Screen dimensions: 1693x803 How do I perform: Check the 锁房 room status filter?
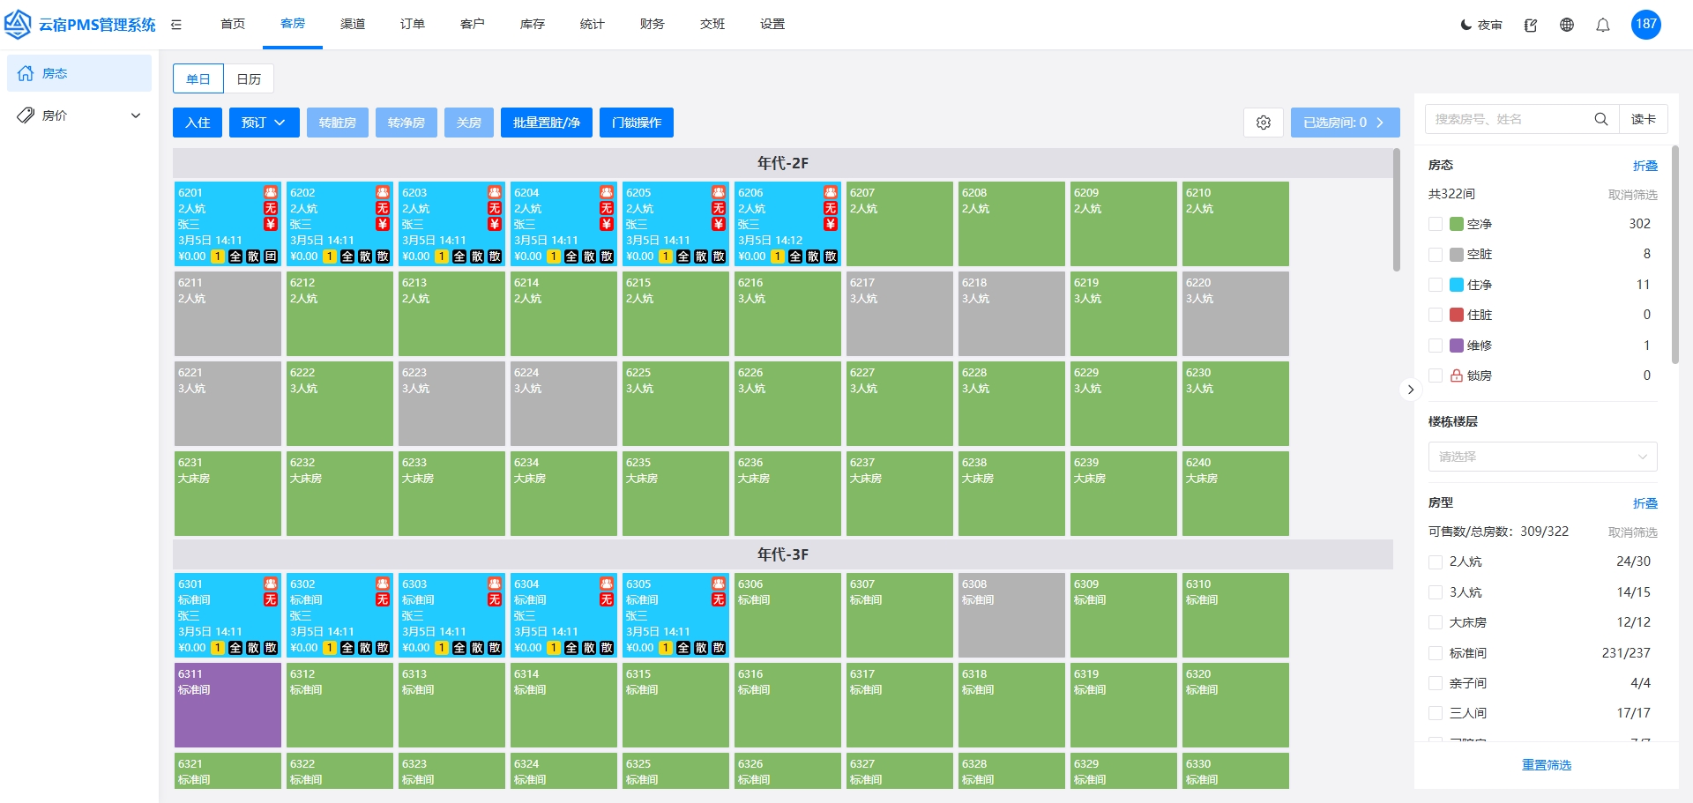[1436, 375]
